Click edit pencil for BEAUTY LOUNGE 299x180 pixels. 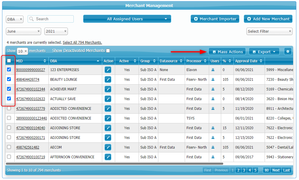point(108,79)
